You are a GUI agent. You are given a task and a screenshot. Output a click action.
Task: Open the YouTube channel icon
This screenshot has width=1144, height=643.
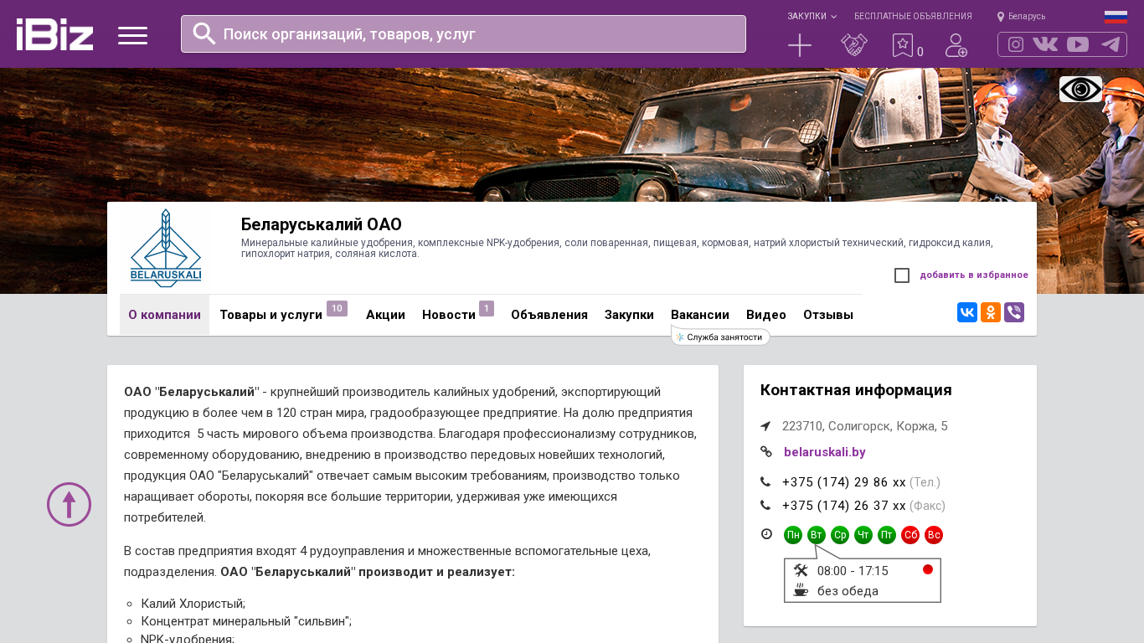(1078, 44)
